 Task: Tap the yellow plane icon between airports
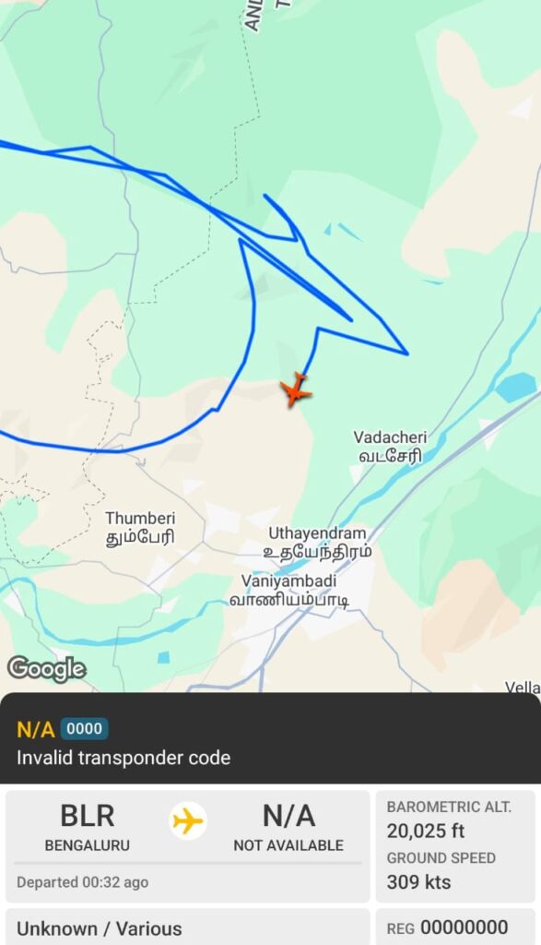[x=188, y=820]
